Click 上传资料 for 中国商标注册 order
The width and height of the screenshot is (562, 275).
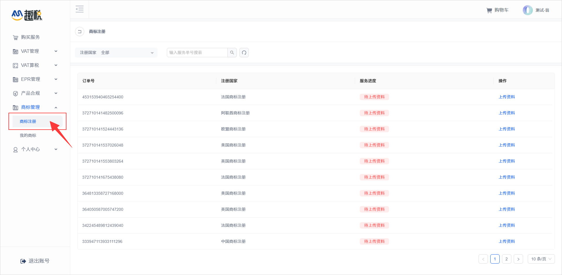(x=507, y=241)
